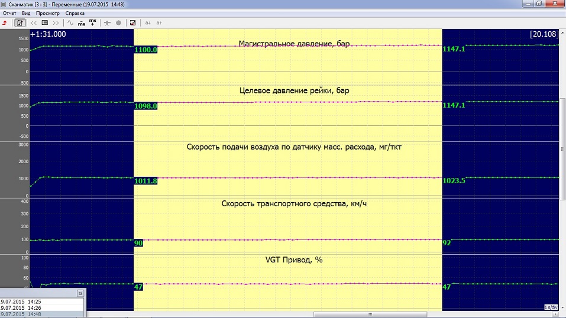Screen dimensions: 566x318
Task: Open the Отчет menu
Action: (9, 13)
